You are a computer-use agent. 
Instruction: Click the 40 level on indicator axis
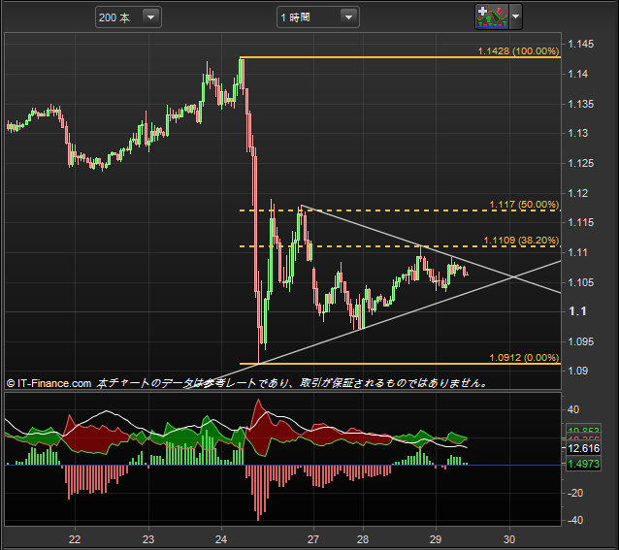pyautogui.click(x=572, y=409)
